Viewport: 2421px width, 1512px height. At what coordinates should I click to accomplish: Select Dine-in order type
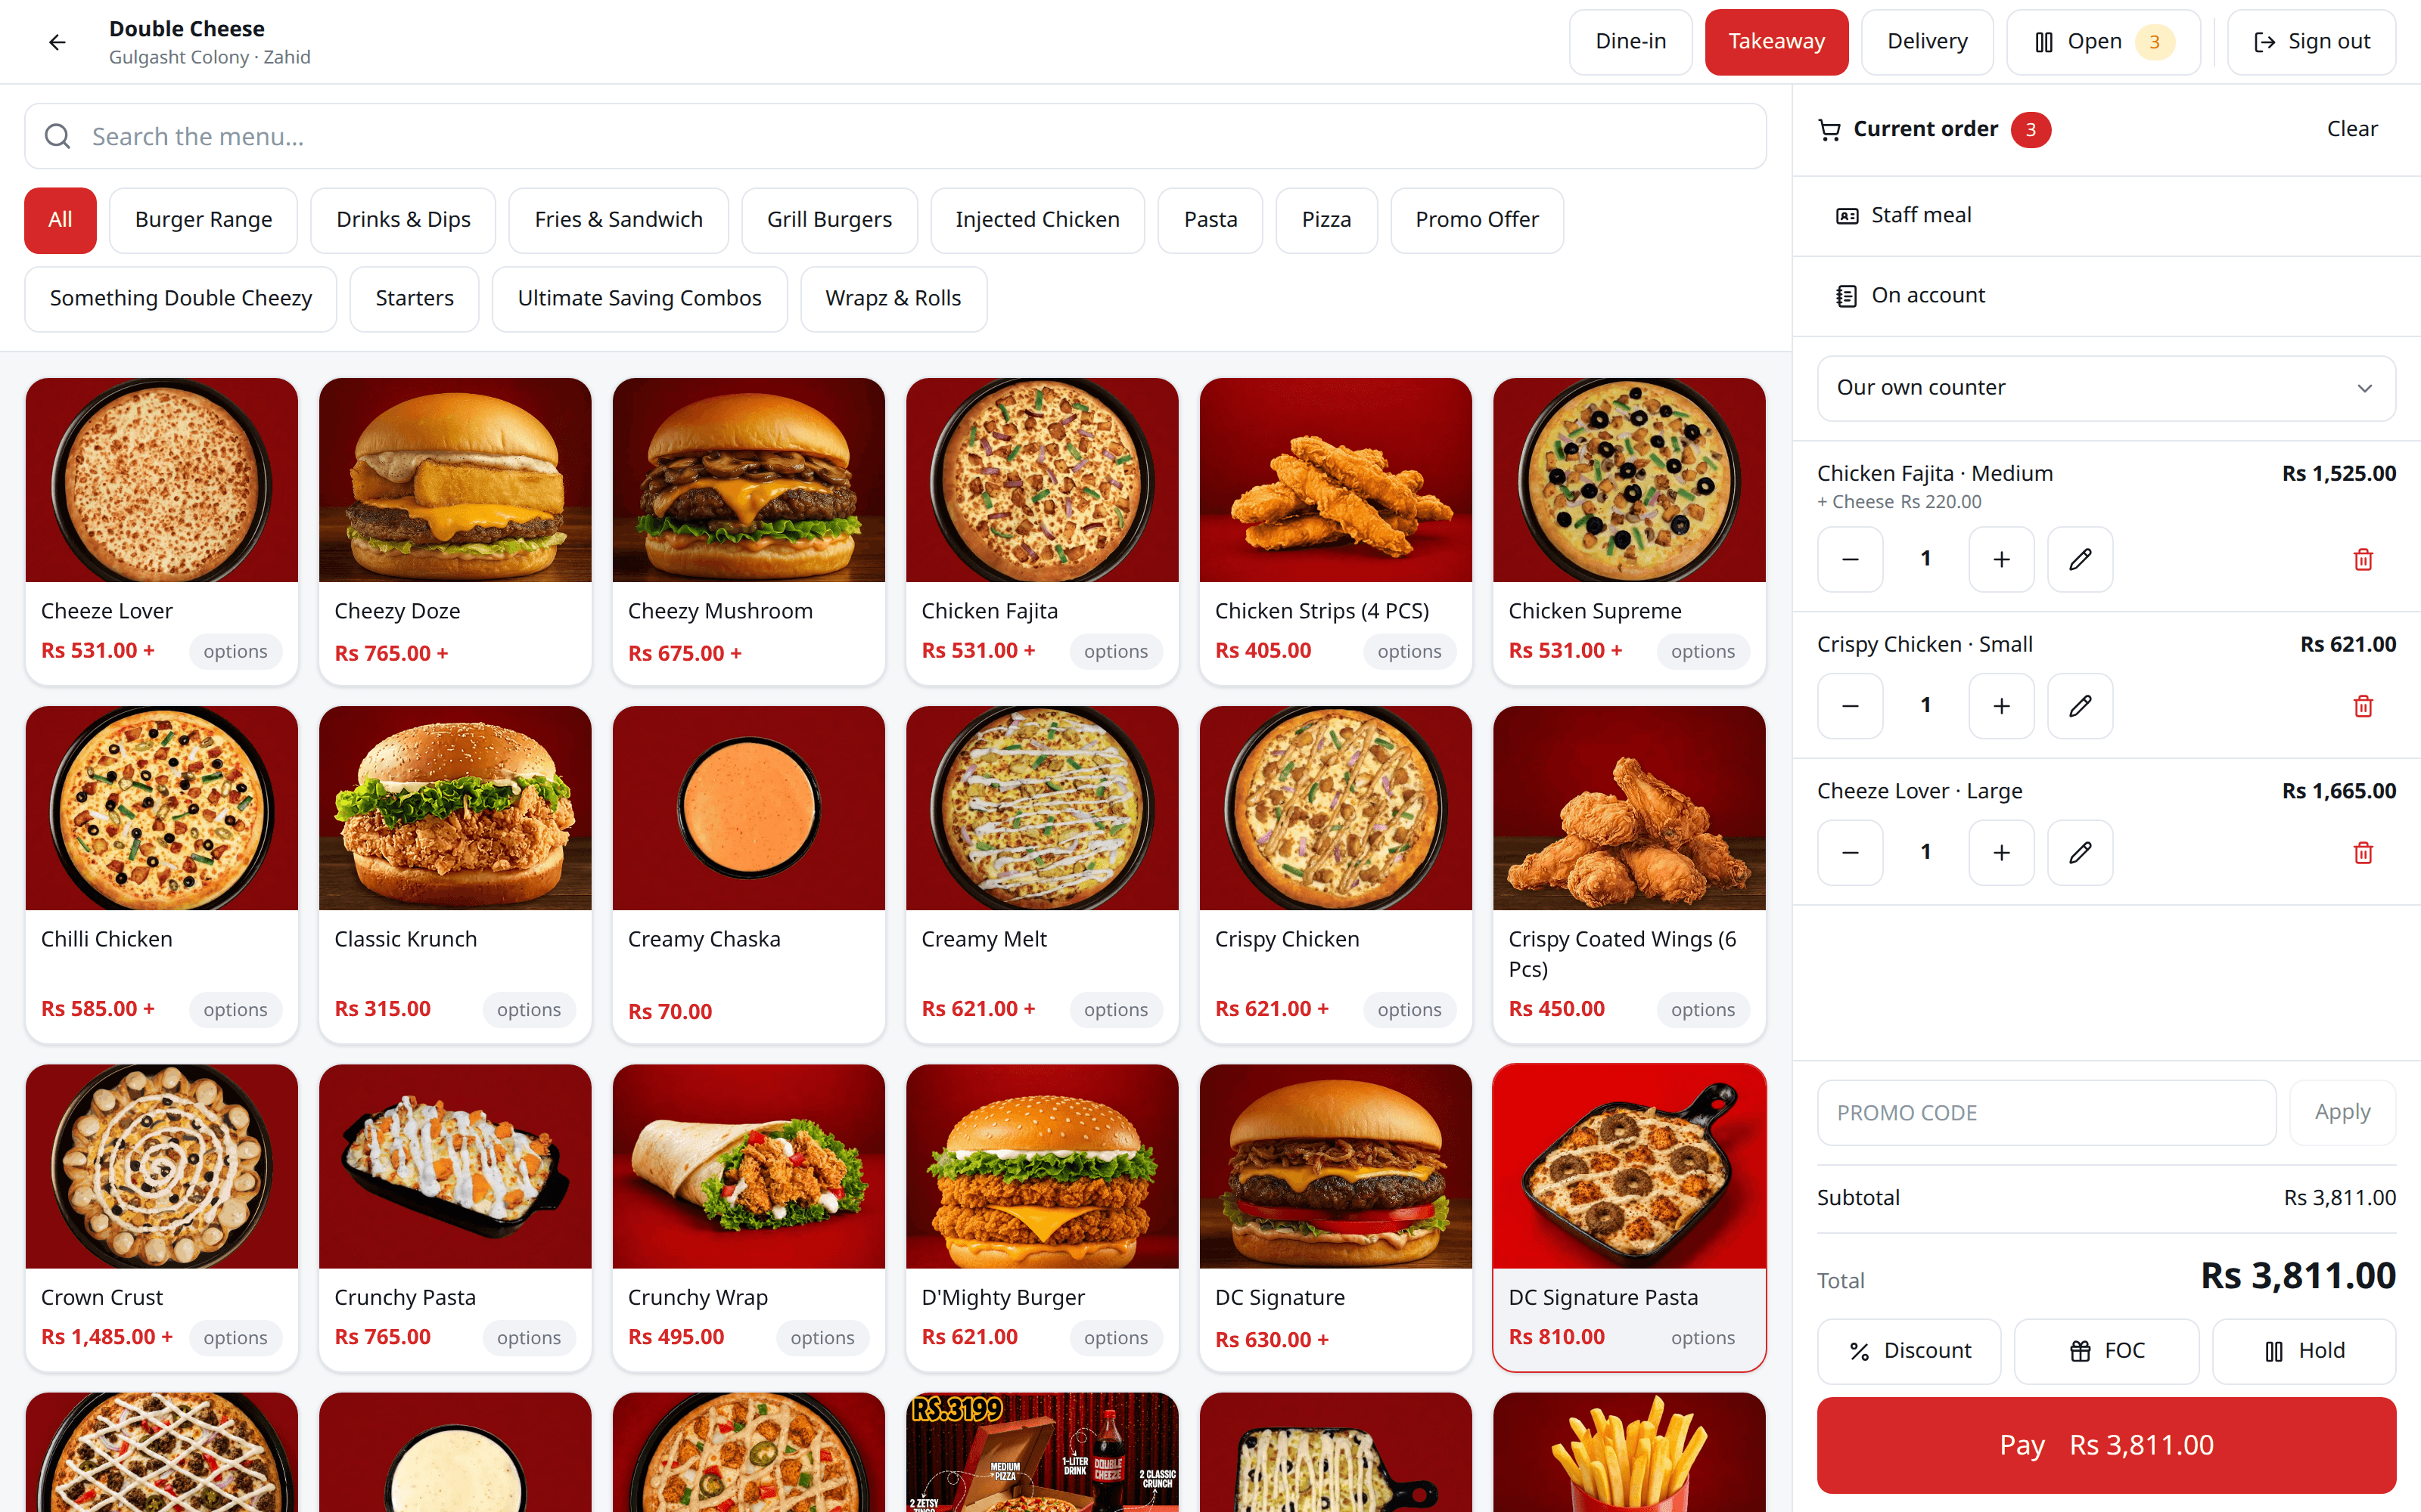[x=1630, y=42]
